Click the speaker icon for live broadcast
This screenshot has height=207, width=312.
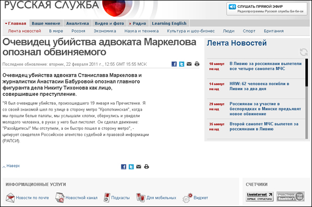[232, 7]
